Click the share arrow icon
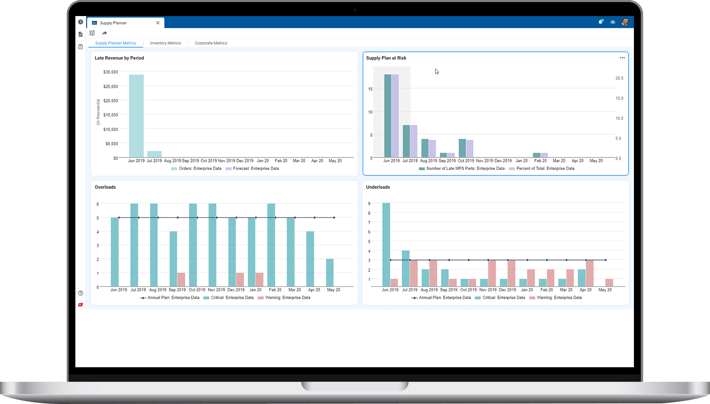Screen dimensions: 710x404 104,33
